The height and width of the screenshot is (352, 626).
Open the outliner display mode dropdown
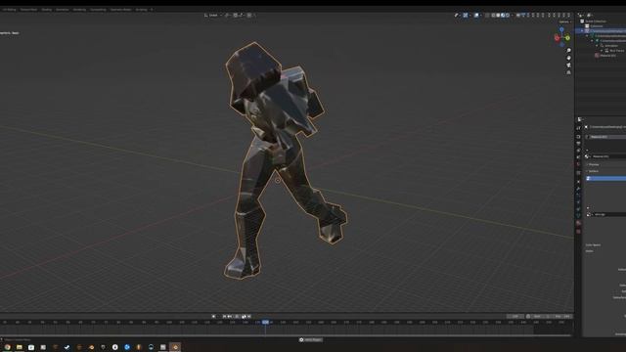(589, 16)
